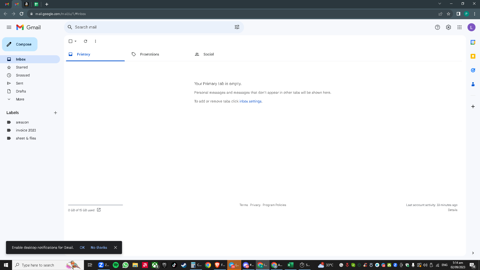Open the Inbox folder
This screenshot has height=270, width=480.
(x=30, y=59)
